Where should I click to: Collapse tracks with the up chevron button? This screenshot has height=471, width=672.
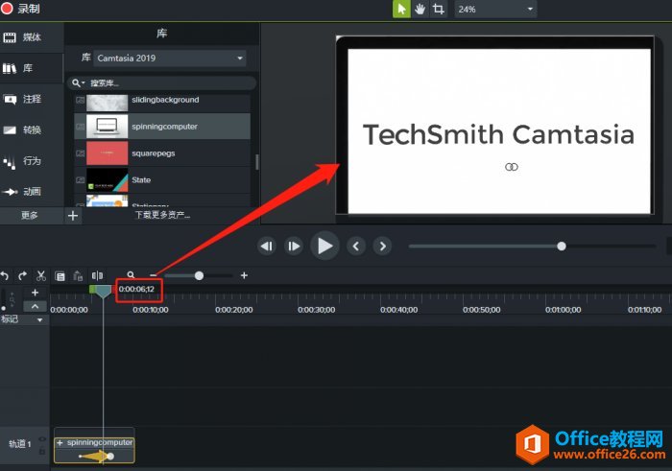tap(36, 307)
